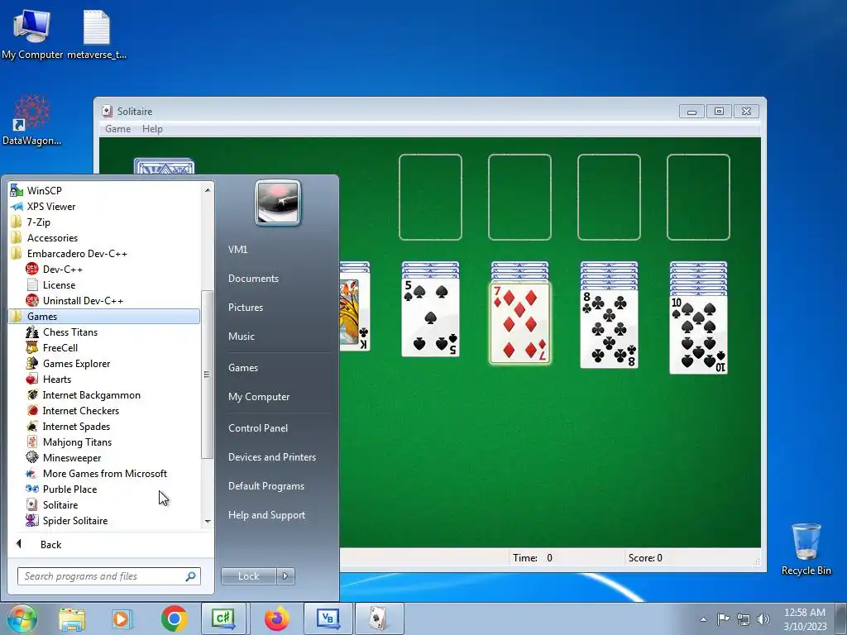Open the network icon in tray
The image size is (847, 635).
click(x=744, y=619)
